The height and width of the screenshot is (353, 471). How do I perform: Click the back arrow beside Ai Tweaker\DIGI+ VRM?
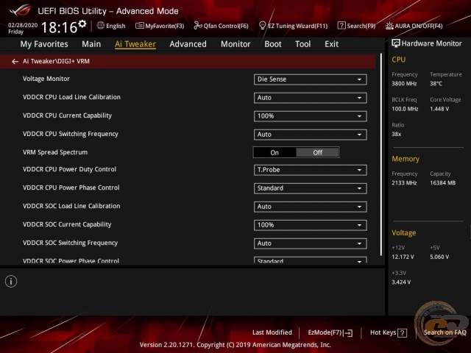tap(15, 62)
